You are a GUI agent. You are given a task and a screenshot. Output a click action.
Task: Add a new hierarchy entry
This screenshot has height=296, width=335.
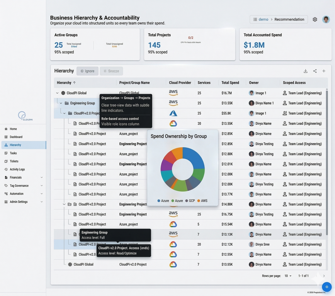(x=324, y=71)
